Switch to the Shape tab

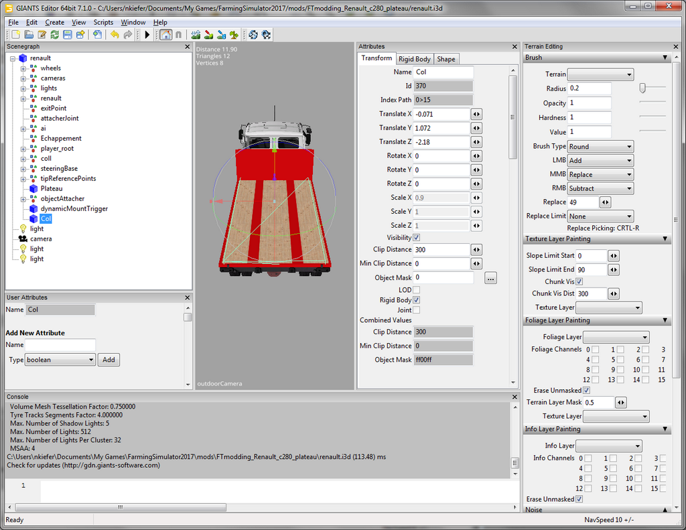[x=445, y=59]
